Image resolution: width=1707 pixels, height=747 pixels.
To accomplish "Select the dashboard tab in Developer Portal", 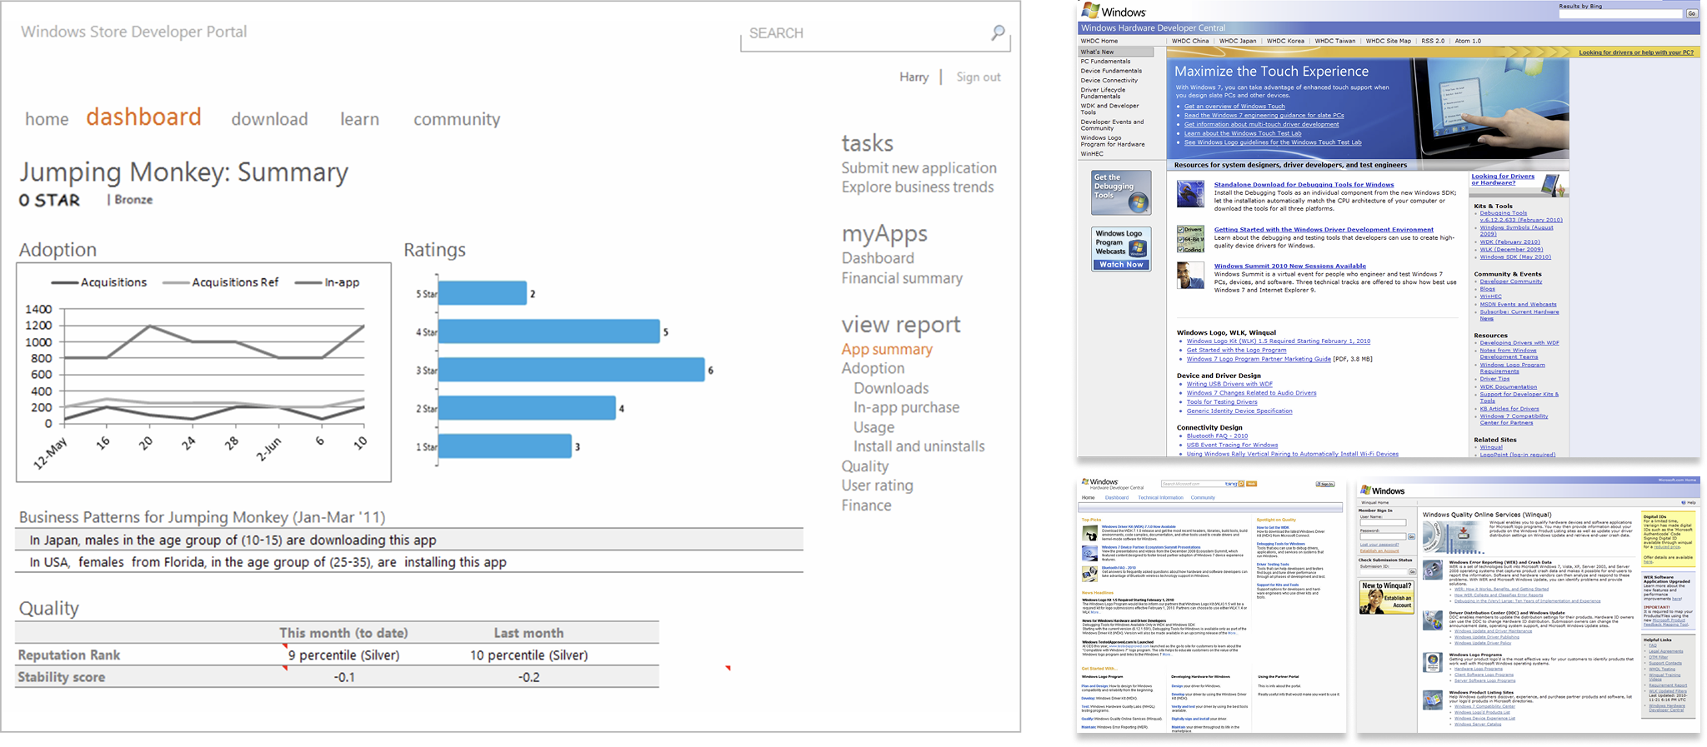I will point(143,117).
